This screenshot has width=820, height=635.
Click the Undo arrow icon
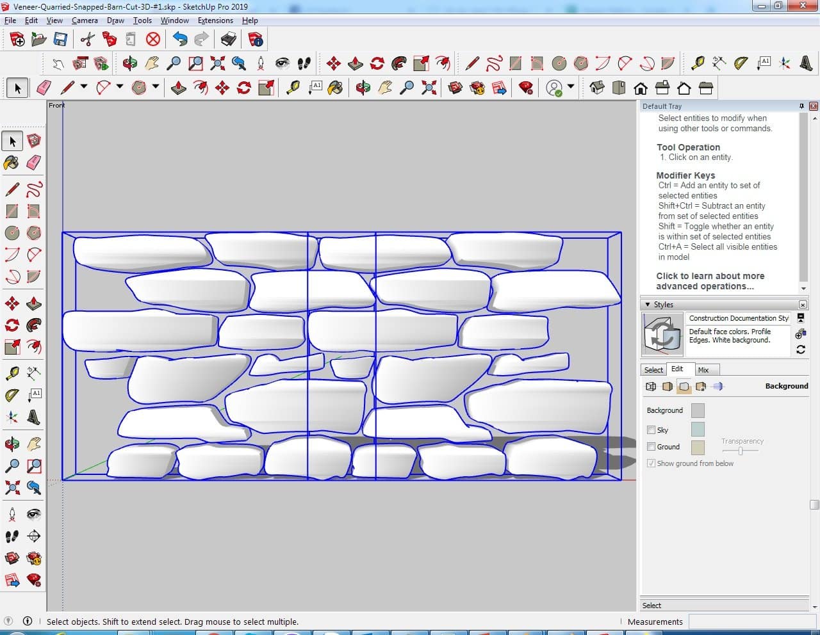pos(180,40)
